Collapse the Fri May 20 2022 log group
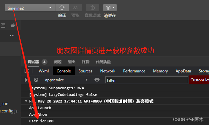 26,101
